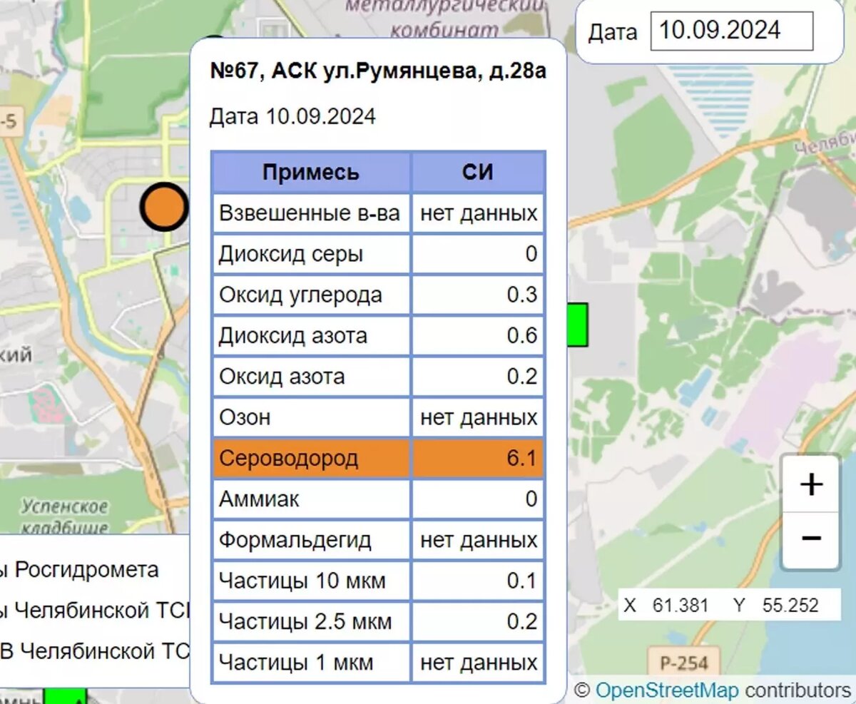Click the Примесь column header
Screen dimensions: 856x704
pos(311,172)
